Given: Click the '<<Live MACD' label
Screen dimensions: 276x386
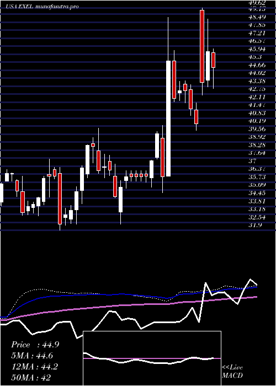Looking at the screenshot, I should (x=232, y=372).
